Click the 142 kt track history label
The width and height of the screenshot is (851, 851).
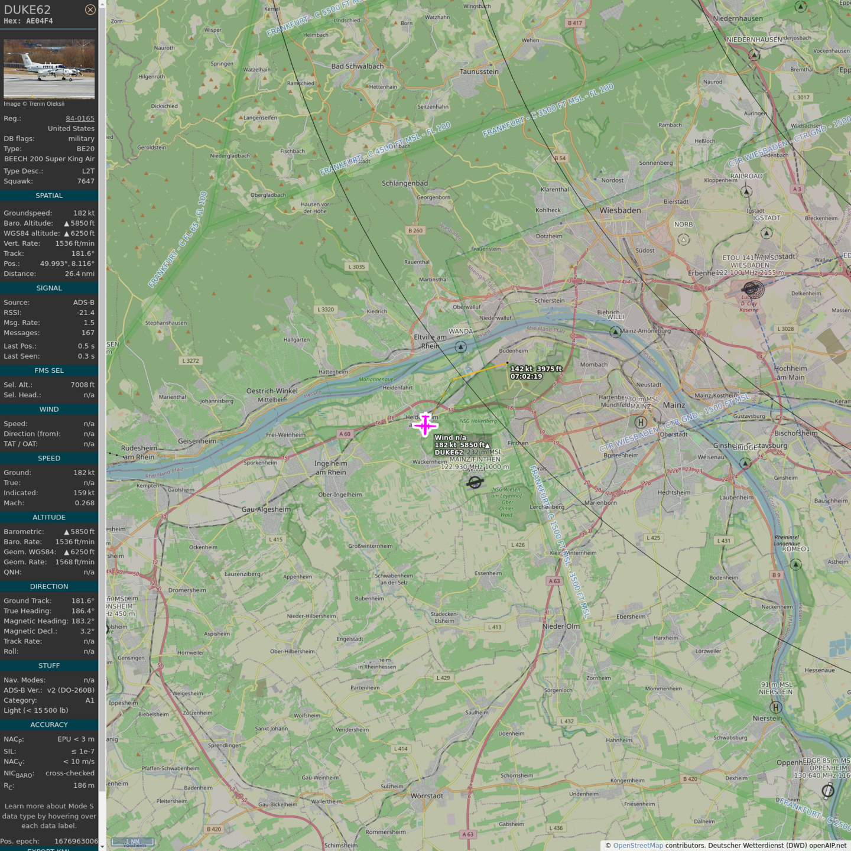[535, 372]
